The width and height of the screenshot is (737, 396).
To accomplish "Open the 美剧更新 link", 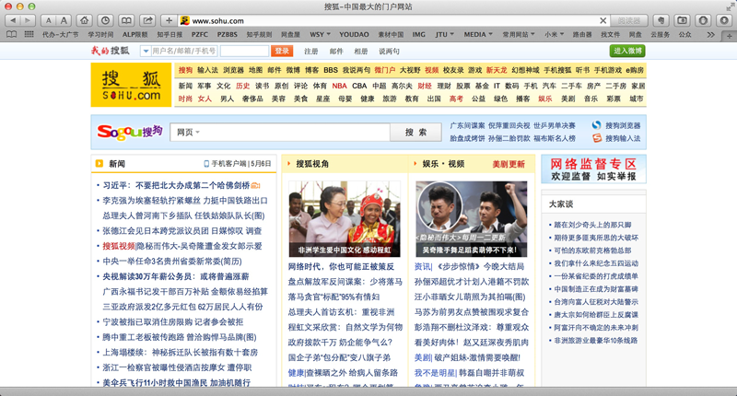I will (509, 164).
